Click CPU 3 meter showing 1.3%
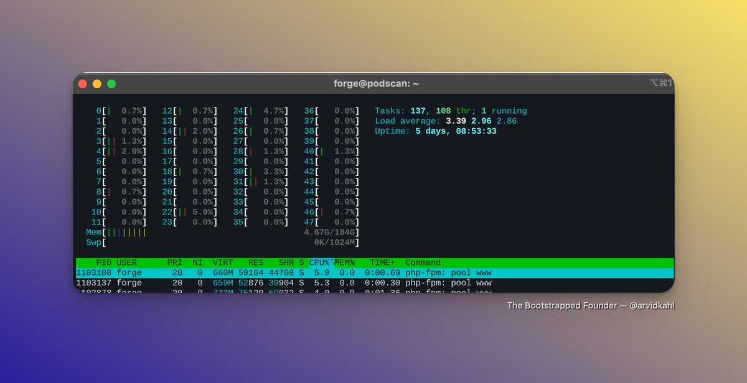This screenshot has width=747, height=383. click(121, 141)
